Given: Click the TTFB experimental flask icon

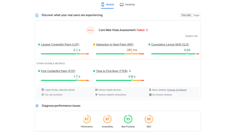Looking at the screenshot, I should pos(130,71).
